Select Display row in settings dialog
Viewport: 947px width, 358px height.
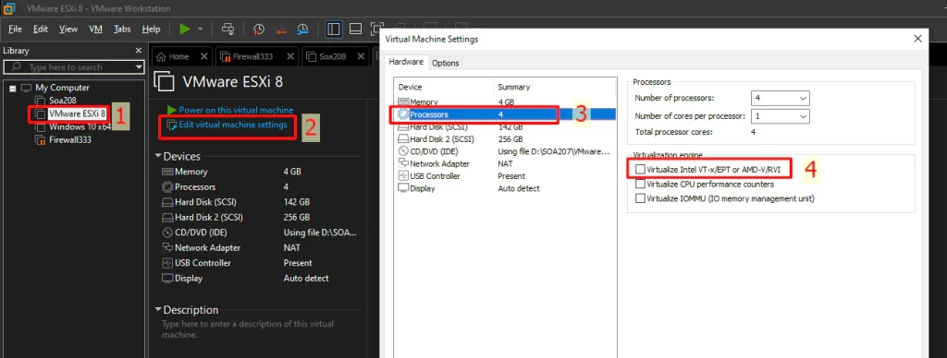[505, 188]
